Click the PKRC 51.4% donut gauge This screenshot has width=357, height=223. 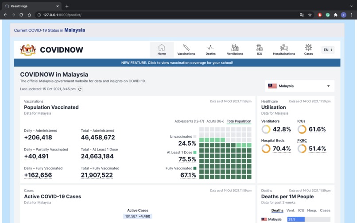click(x=302, y=149)
